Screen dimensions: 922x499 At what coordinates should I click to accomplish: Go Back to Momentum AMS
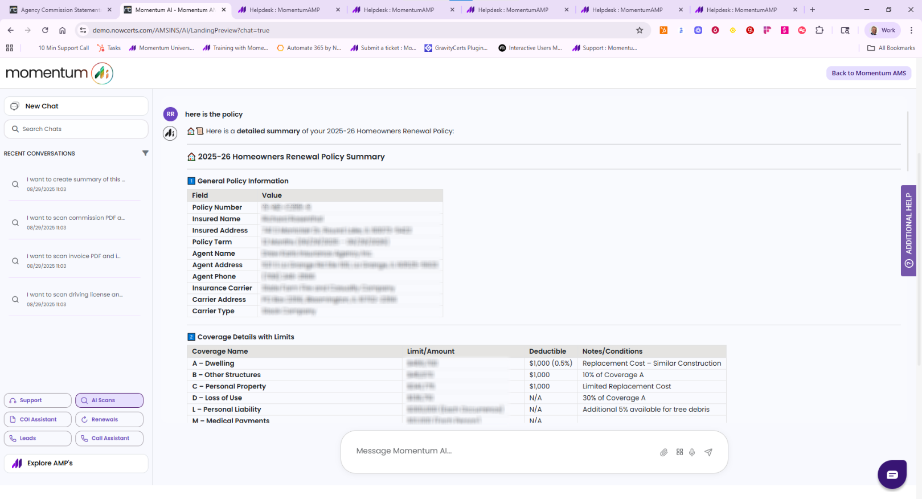pos(868,73)
